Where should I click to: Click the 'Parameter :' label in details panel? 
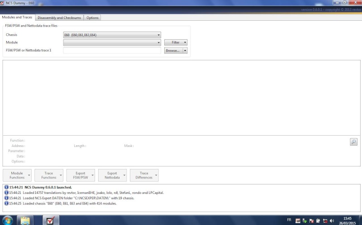(x=17, y=151)
